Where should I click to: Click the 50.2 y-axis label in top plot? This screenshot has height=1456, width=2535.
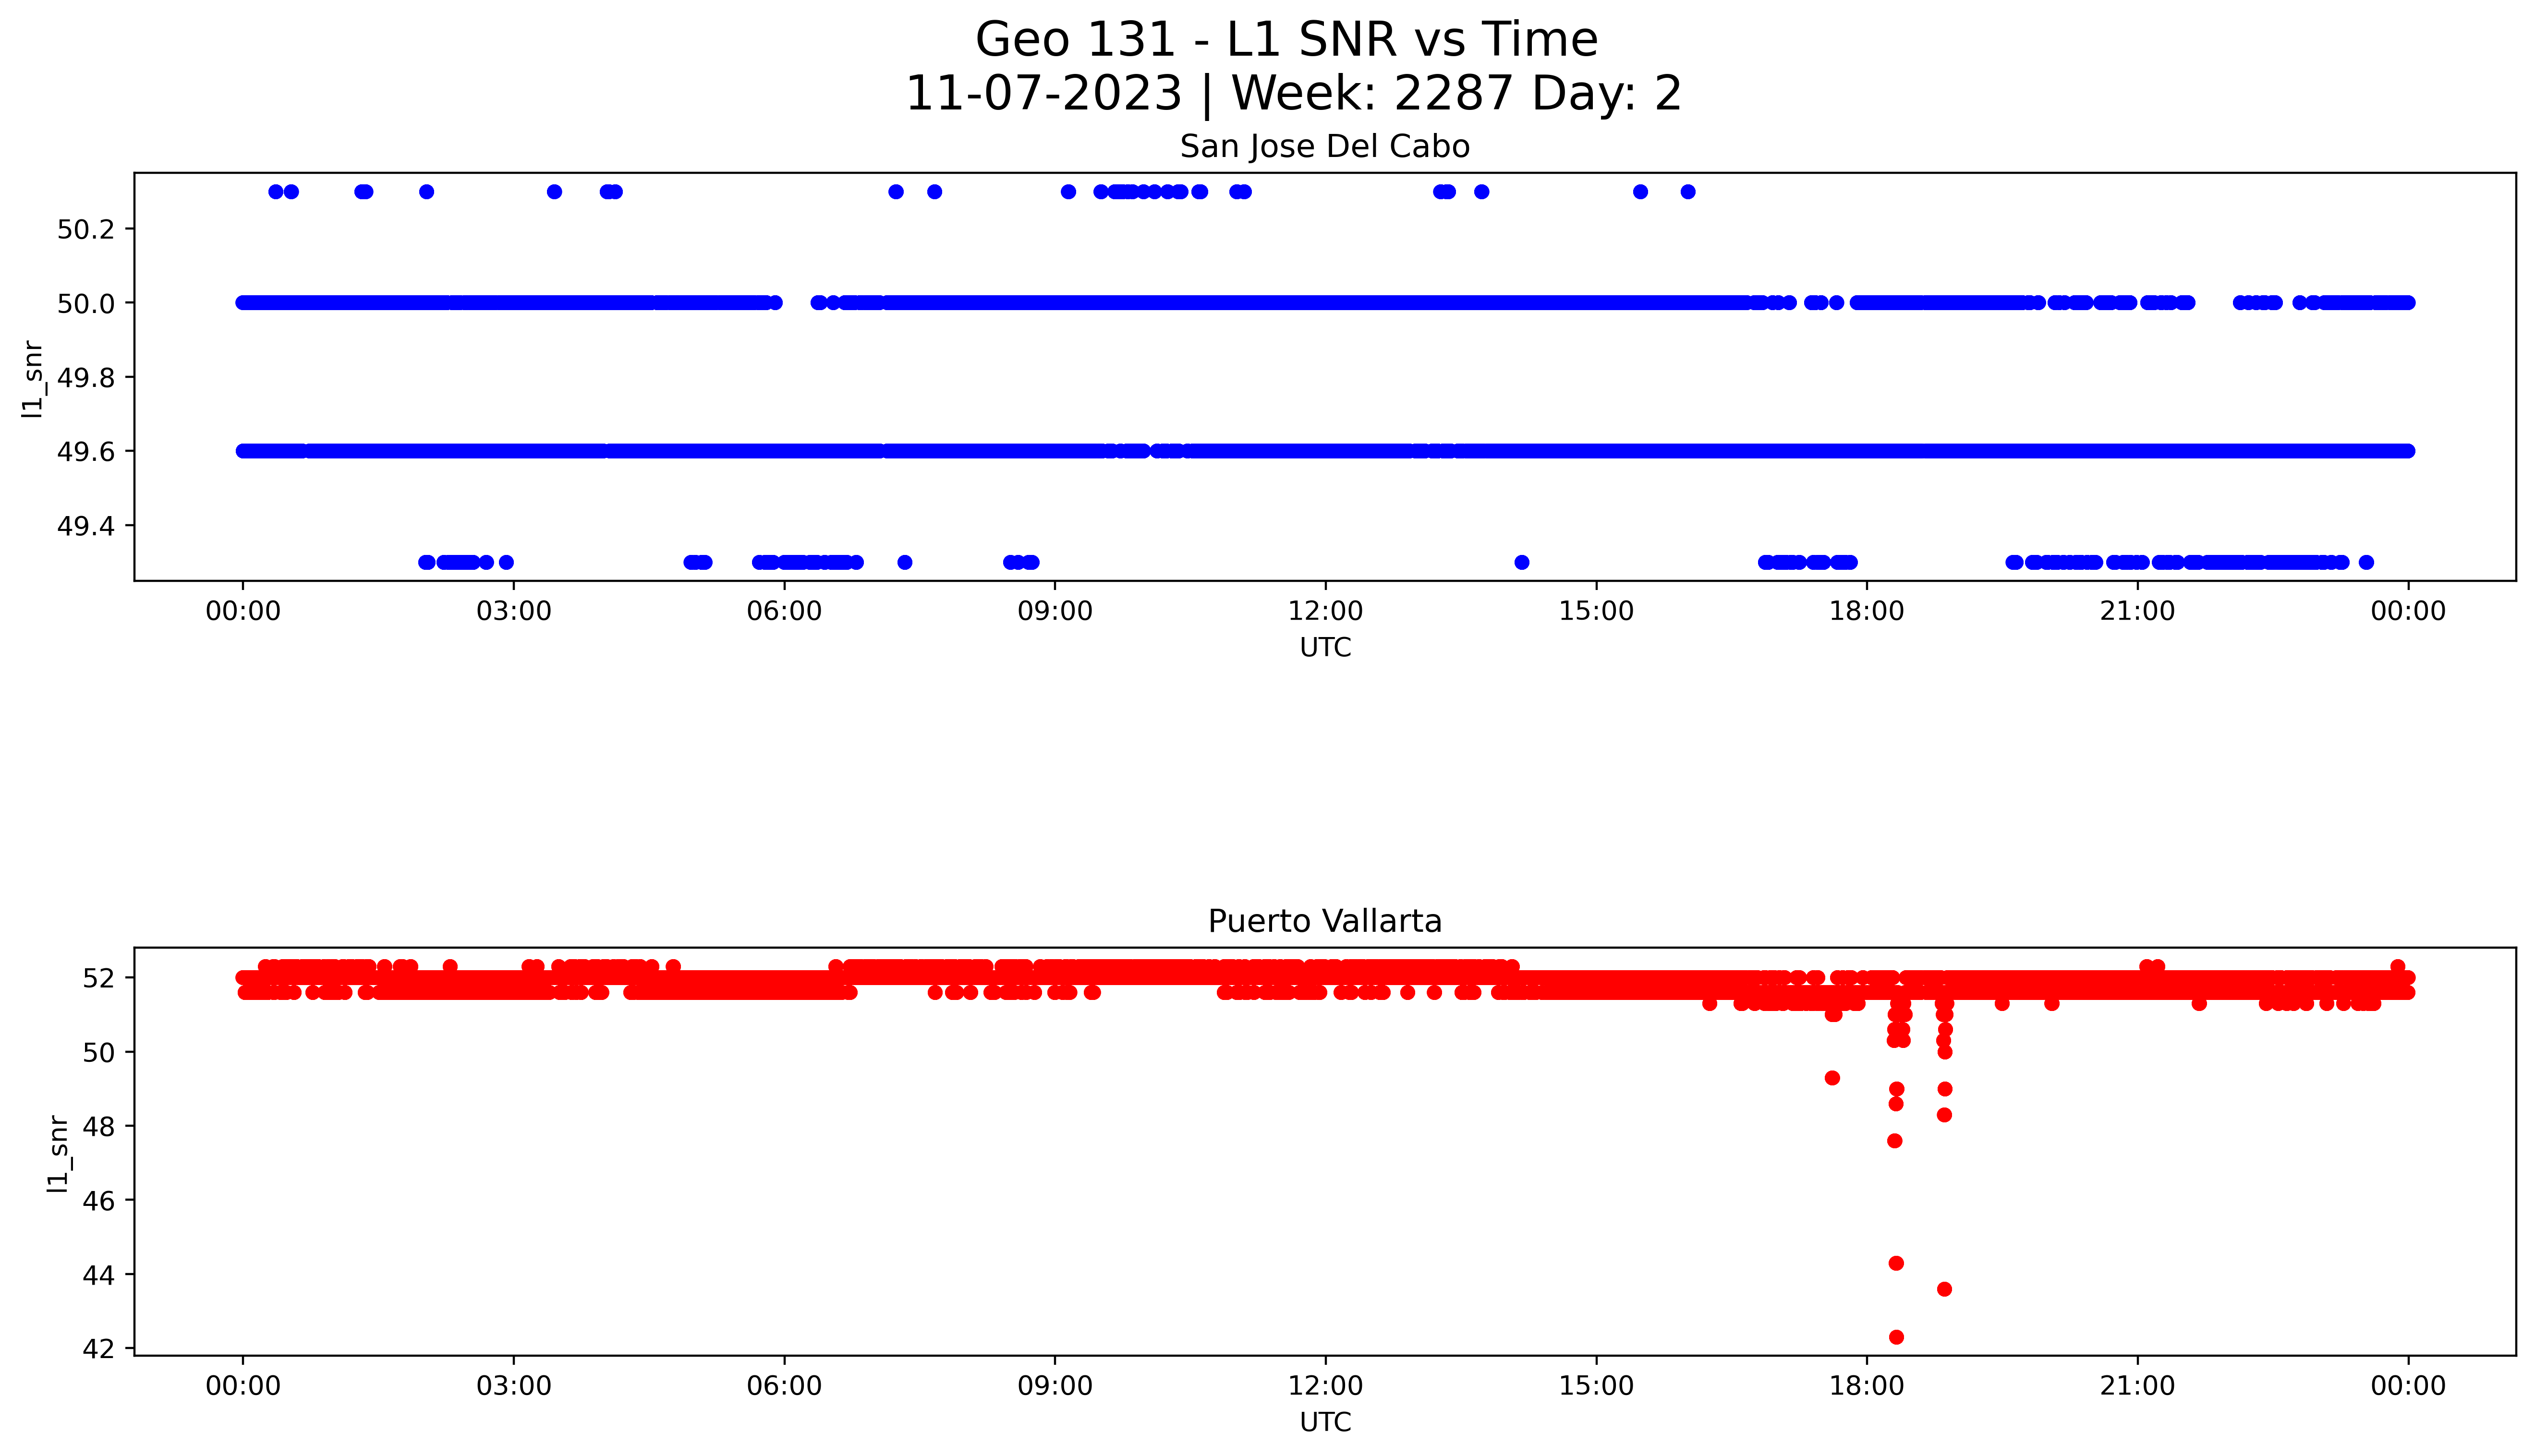tap(86, 230)
